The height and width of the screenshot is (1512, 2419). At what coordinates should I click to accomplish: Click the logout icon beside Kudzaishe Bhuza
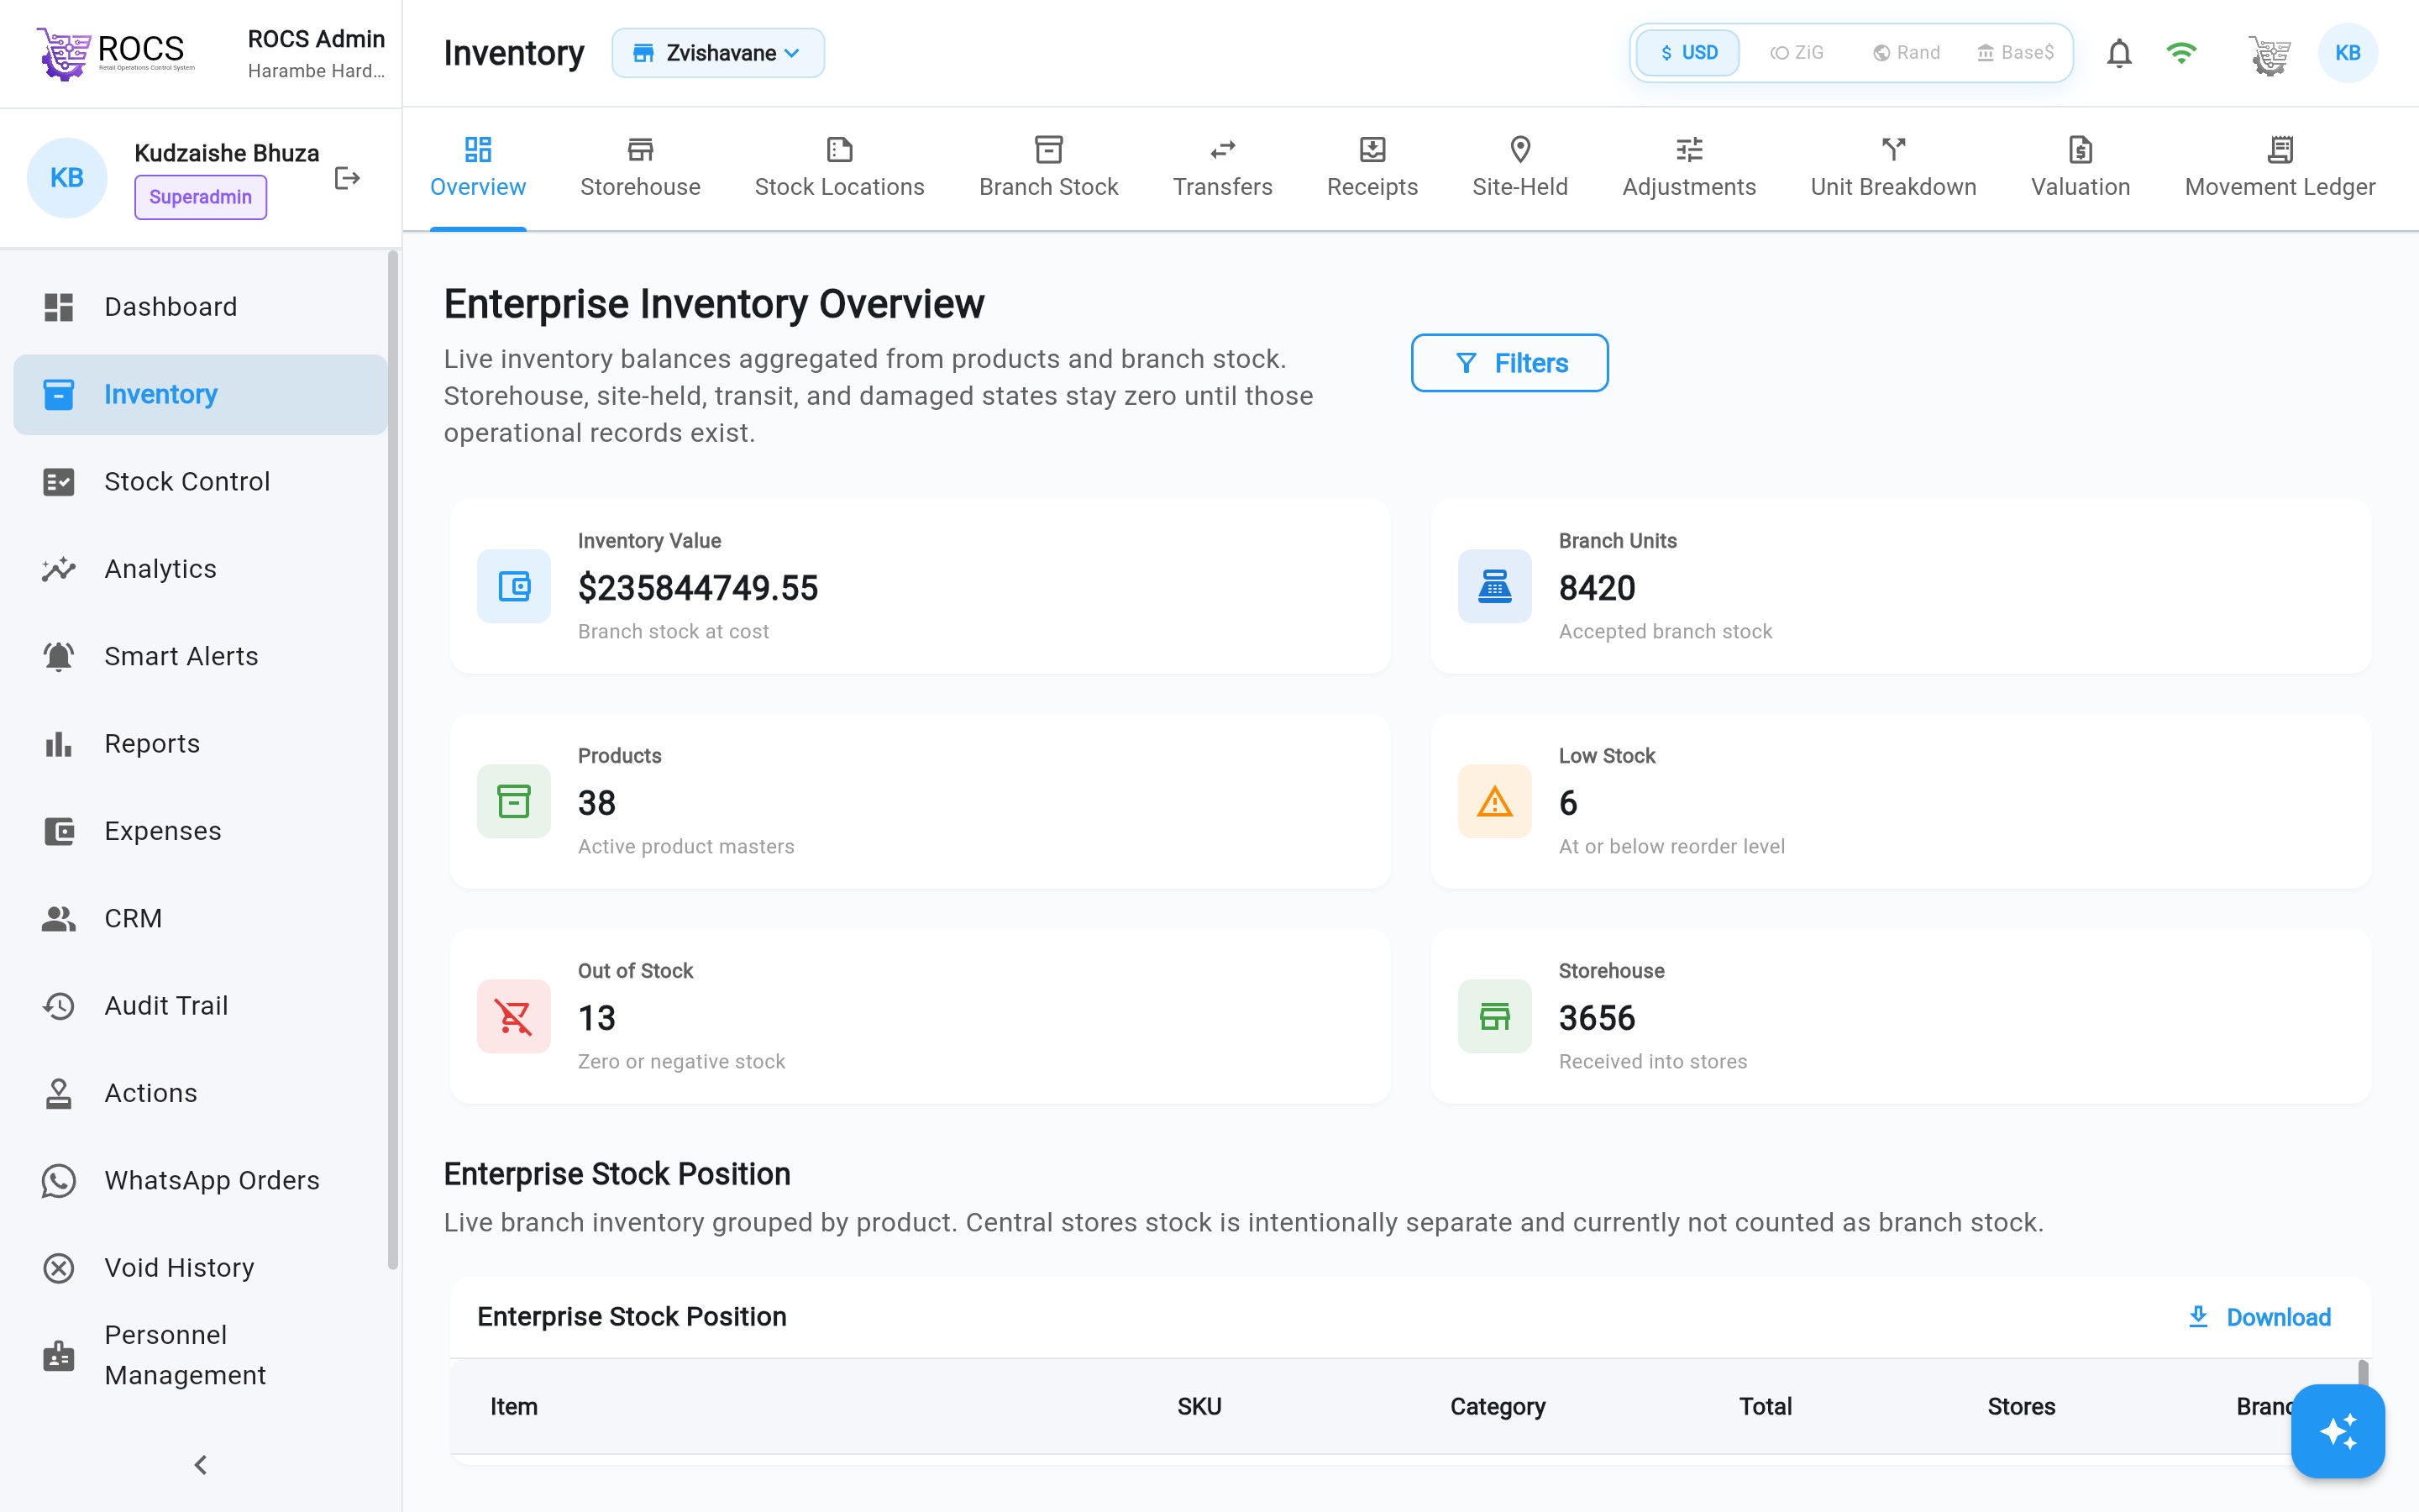[x=347, y=178]
